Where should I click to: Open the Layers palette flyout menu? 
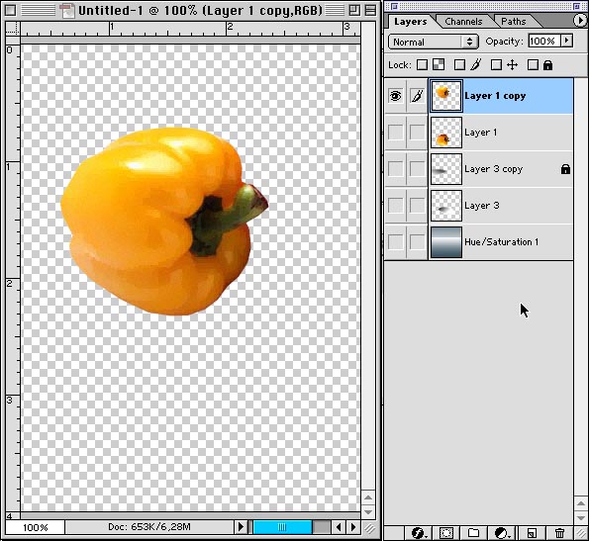pos(580,20)
